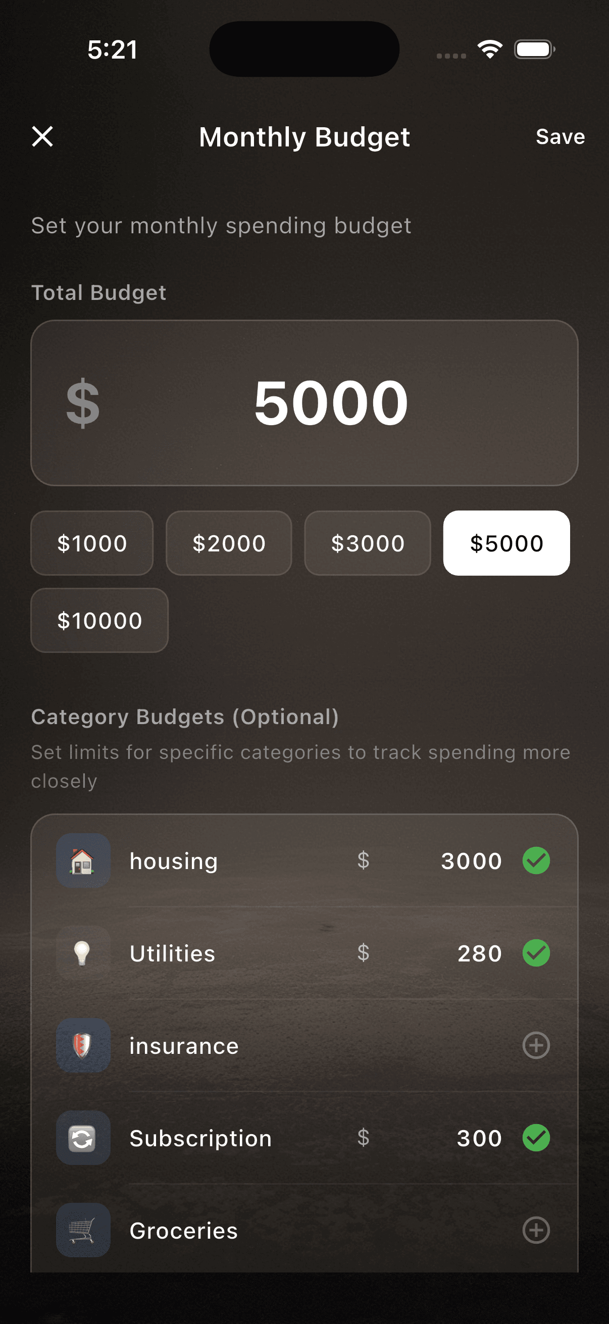The height and width of the screenshot is (1324, 609).
Task: Click the housing category house icon
Action: click(83, 860)
